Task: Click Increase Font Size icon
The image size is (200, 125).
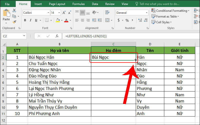Action: click(x=64, y=13)
